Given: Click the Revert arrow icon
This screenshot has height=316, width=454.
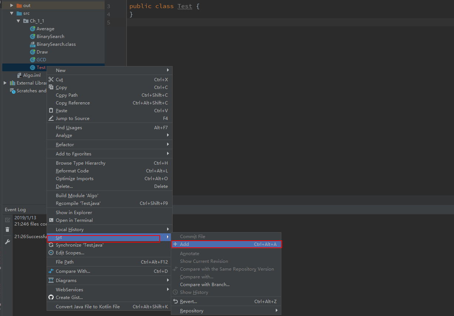Looking at the screenshot, I should tap(176, 302).
